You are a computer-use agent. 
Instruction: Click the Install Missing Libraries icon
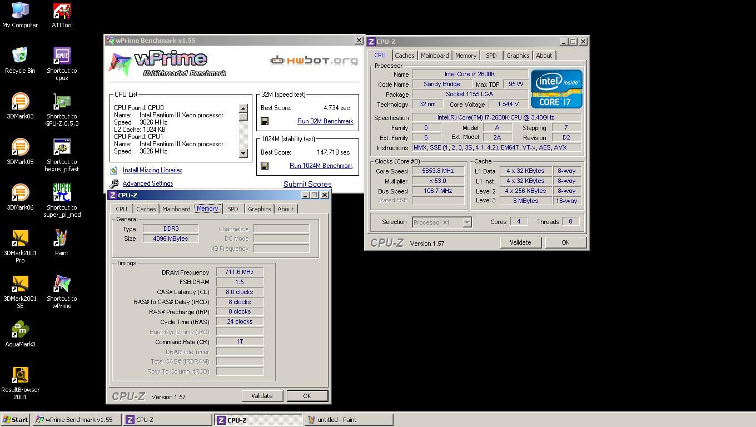point(114,170)
